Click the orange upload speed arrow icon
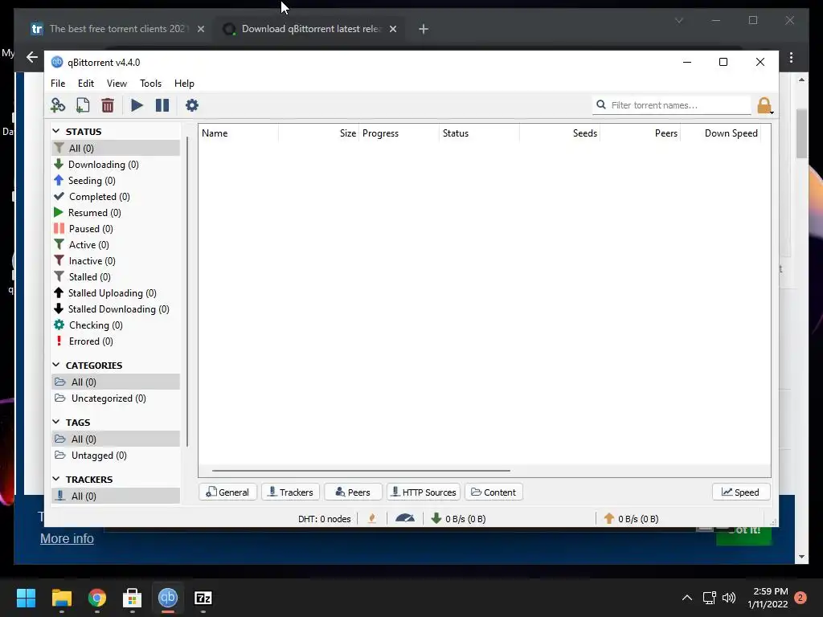The image size is (823, 617). [x=609, y=518]
